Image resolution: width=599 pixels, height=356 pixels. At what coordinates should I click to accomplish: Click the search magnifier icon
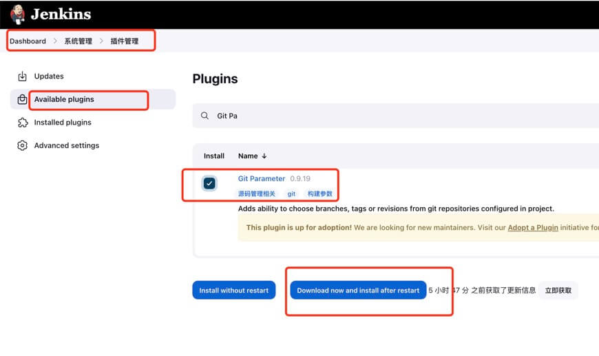(205, 116)
